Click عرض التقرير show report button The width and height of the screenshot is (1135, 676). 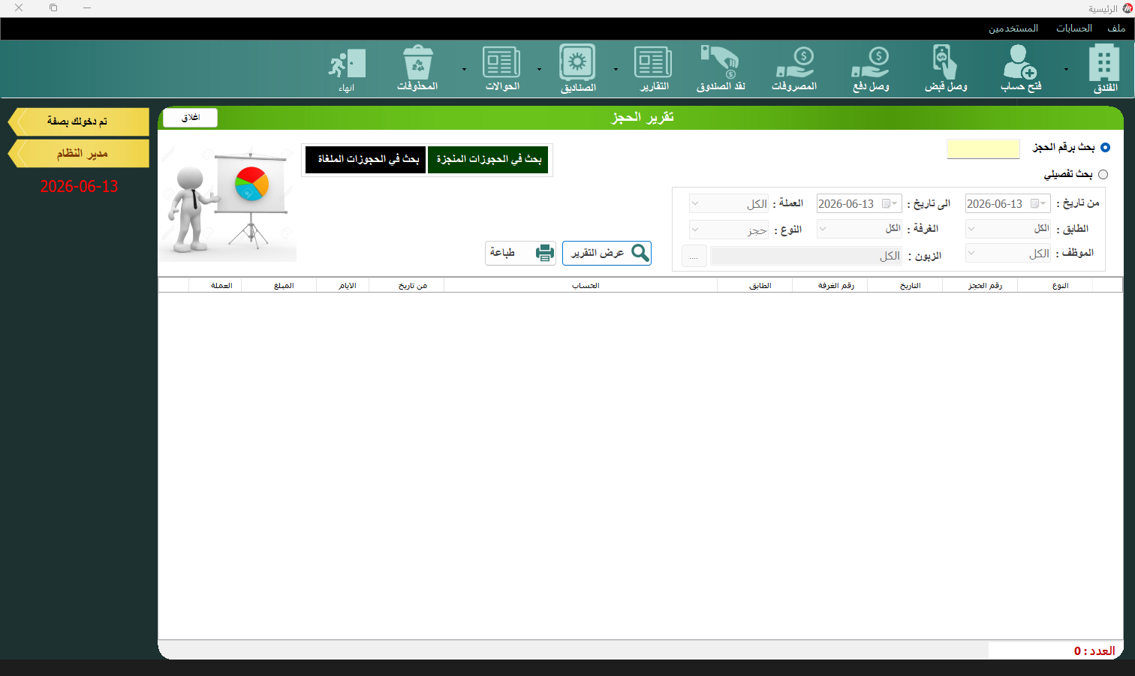coord(607,253)
